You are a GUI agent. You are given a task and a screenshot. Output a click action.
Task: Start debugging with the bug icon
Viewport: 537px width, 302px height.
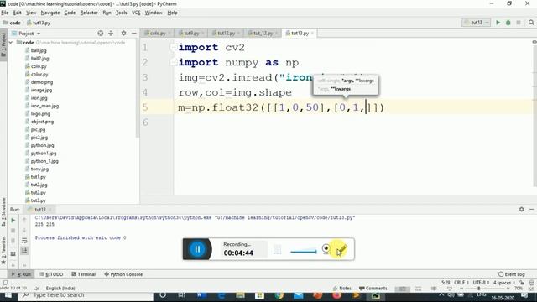(x=508, y=23)
